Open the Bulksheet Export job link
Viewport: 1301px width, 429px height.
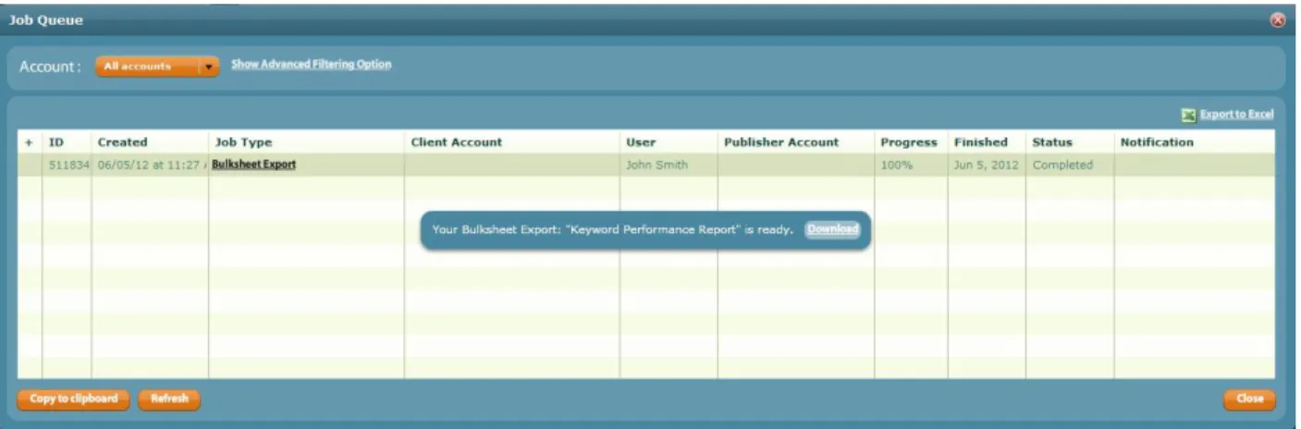pyautogui.click(x=253, y=165)
